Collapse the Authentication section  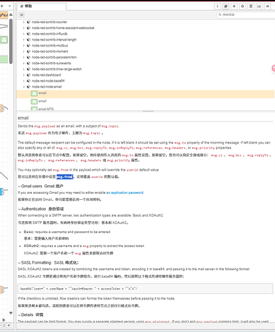[x=19, y=209]
